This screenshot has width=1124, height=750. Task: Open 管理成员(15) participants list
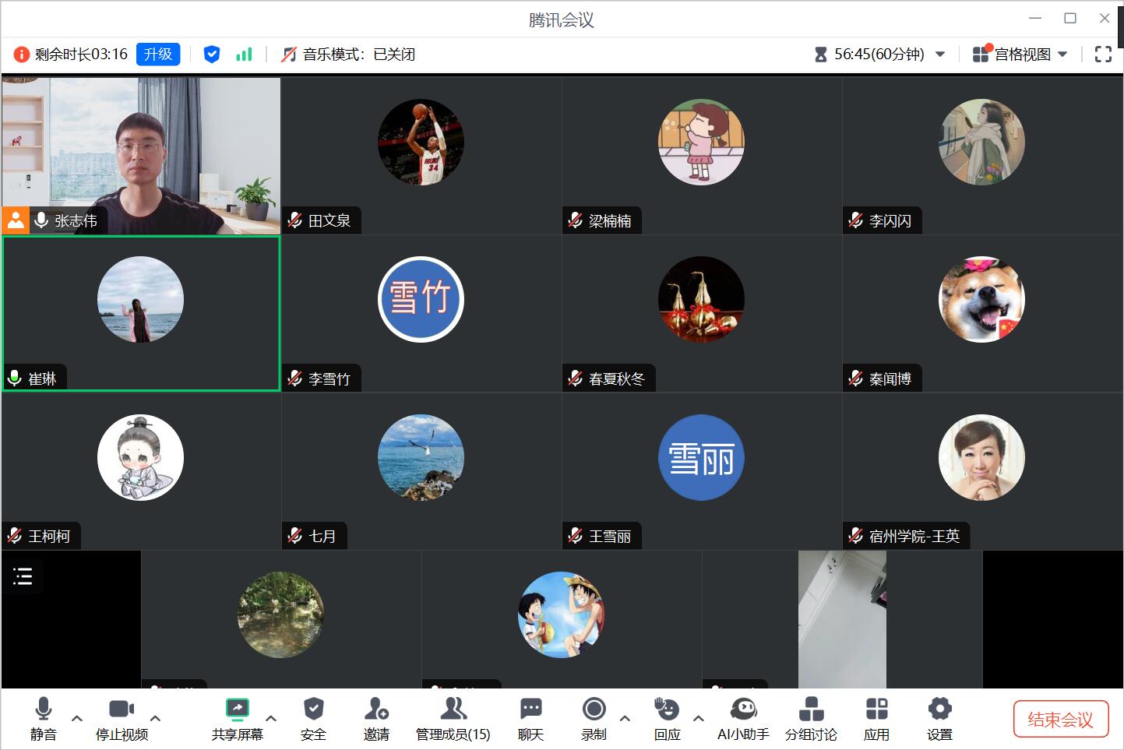click(x=453, y=718)
